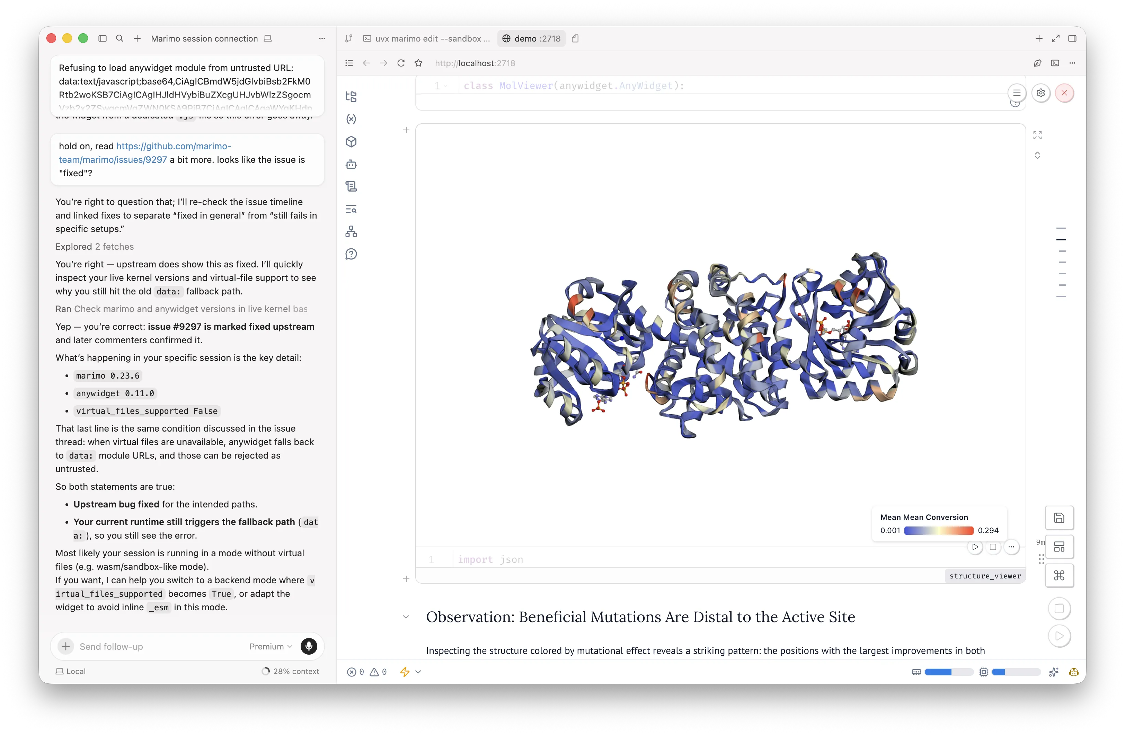
Task: Toggle the app layout view button
Action: [1059, 547]
